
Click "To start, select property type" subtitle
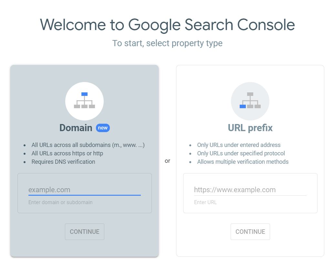coord(167,43)
